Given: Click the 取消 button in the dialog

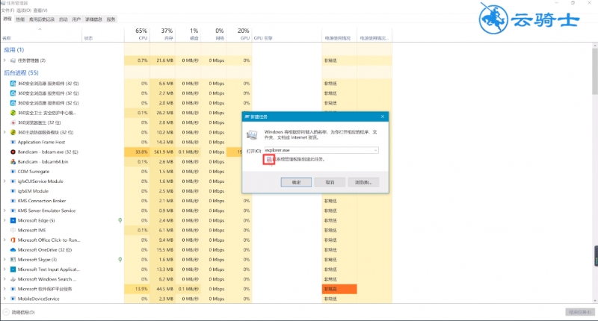Looking at the screenshot, I should coord(330,182).
